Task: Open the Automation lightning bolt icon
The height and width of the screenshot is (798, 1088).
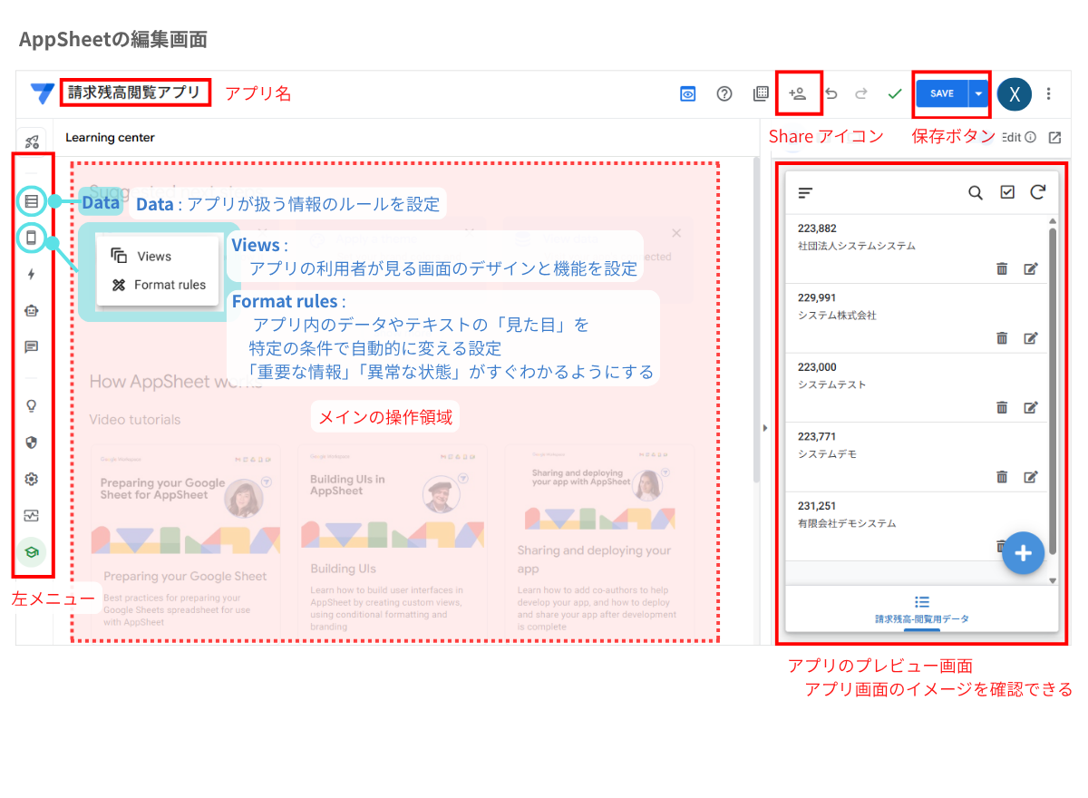Action: [32, 274]
